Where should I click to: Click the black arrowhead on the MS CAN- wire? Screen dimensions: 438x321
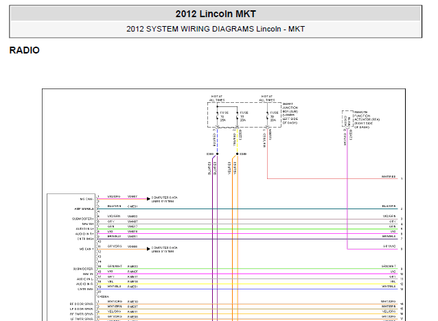coord(148,199)
